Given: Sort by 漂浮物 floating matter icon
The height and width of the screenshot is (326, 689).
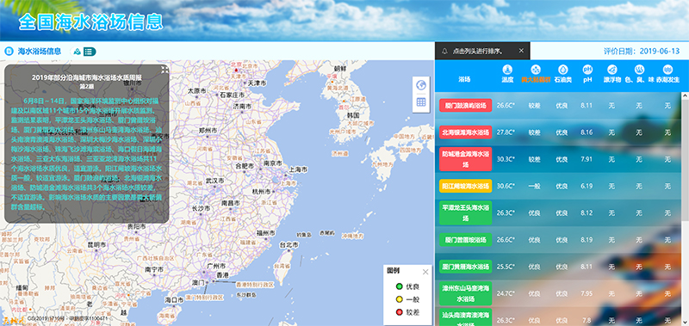Looking at the screenshot, I should click(x=612, y=70).
